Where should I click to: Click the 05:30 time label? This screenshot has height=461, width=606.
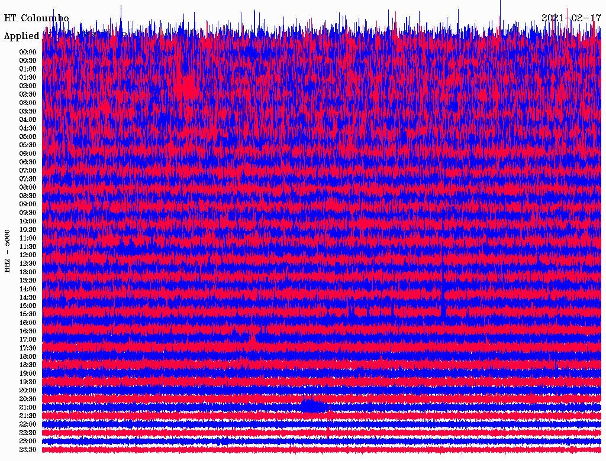28,145
